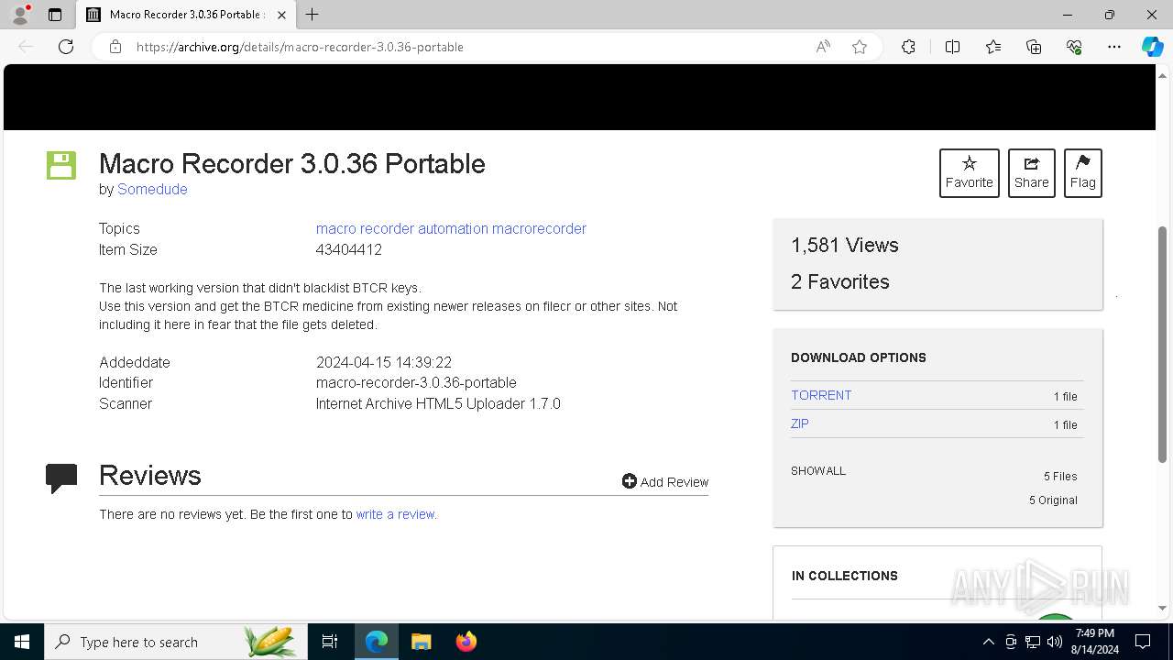Open the 'macro recorder' topic link
Image resolution: width=1173 pixels, height=660 pixels.
[365, 228]
